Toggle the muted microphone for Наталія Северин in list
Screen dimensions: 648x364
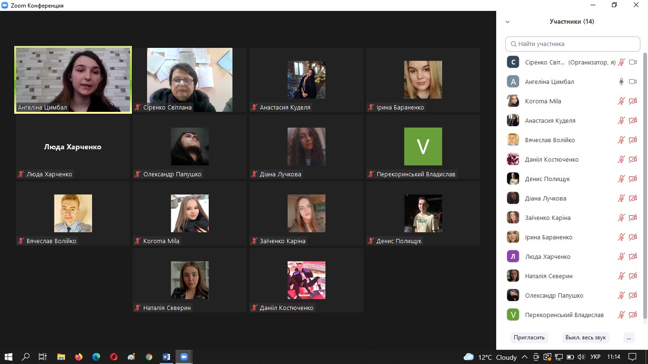(621, 276)
